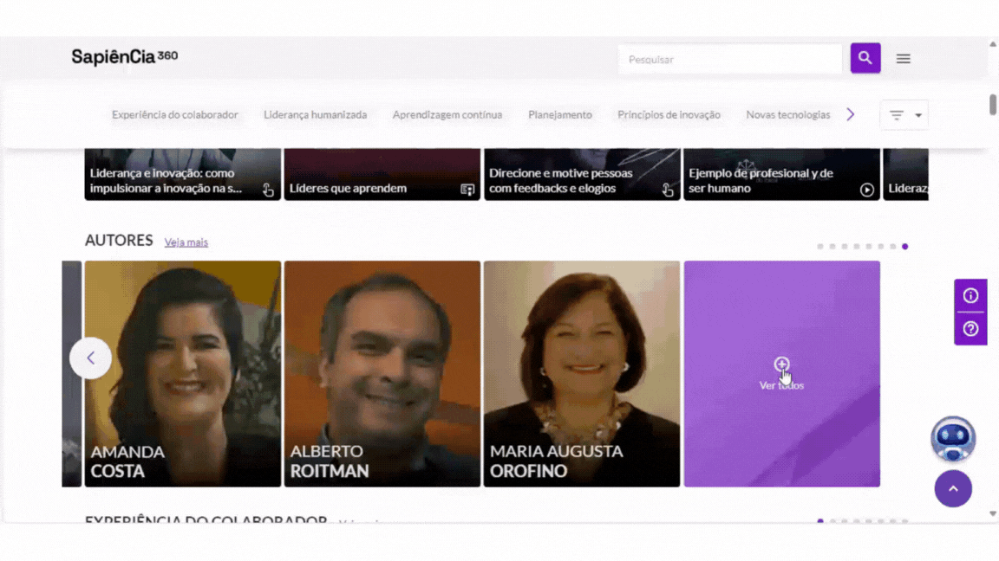Click the help question mark icon
Image resolution: width=999 pixels, height=561 pixels.
(970, 329)
